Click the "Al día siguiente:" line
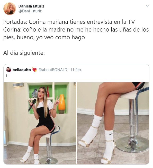 24,53
